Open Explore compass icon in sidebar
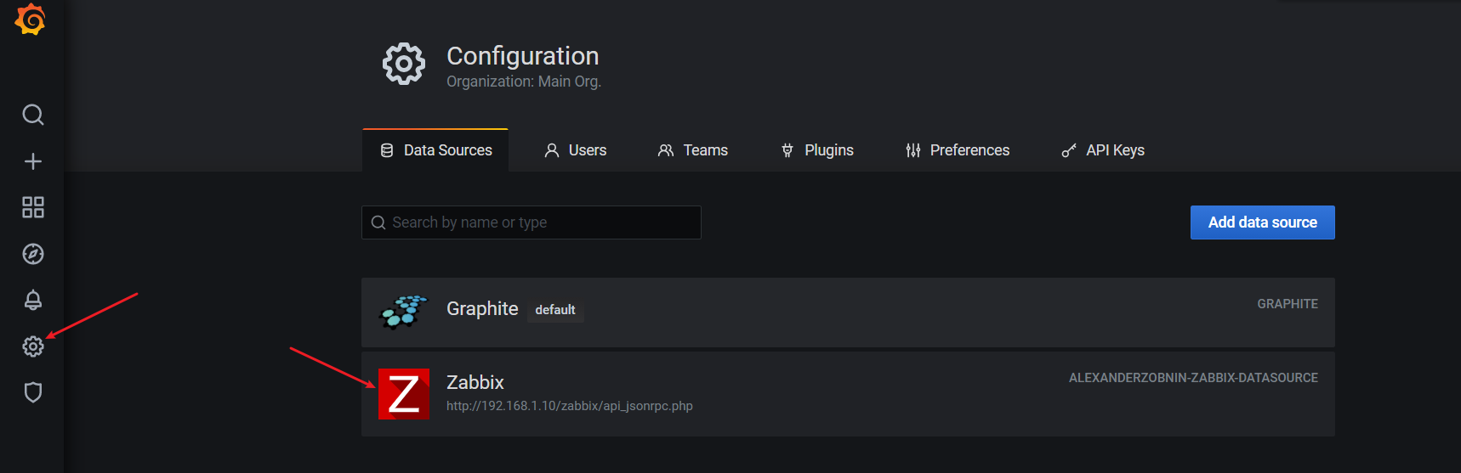This screenshot has width=1461, height=473. point(33,254)
